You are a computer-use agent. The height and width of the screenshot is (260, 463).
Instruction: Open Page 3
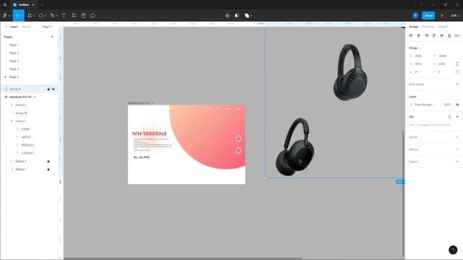click(14, 61)
